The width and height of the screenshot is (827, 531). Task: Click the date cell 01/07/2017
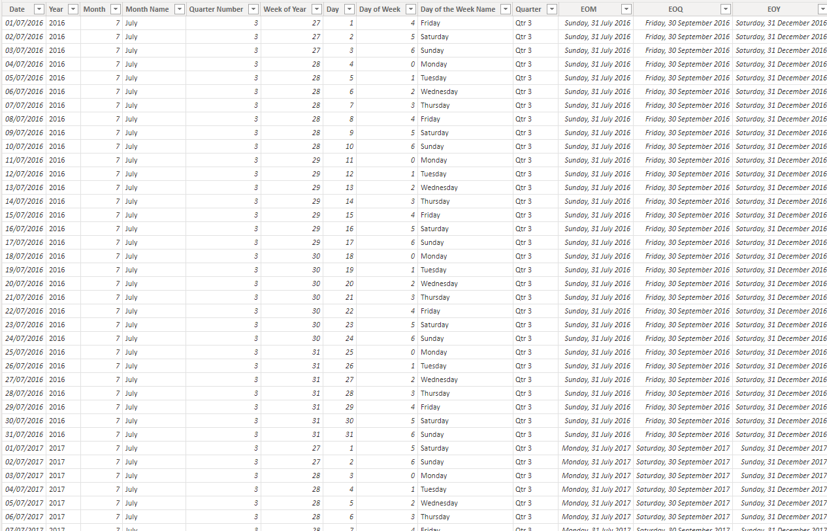(x=24, y=448)
